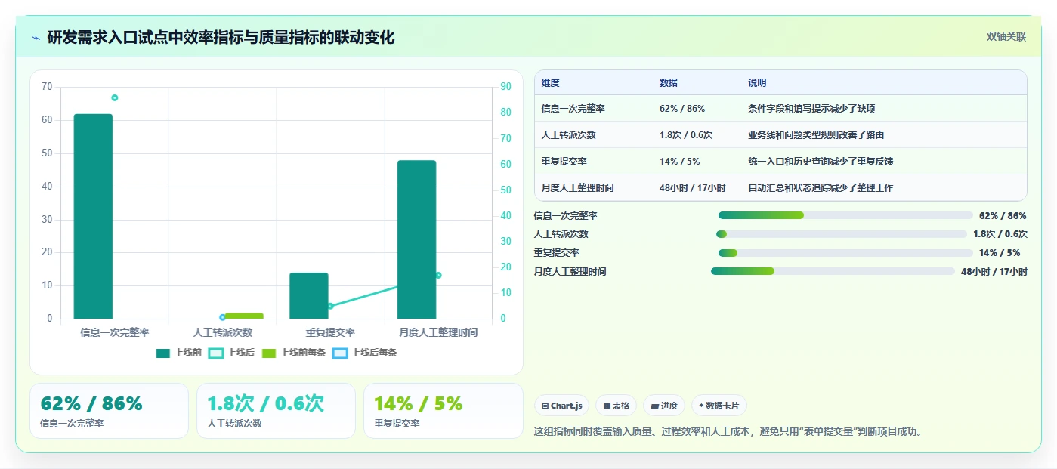Toggle the 上线前 legend dataset

(x=178, y=353)
